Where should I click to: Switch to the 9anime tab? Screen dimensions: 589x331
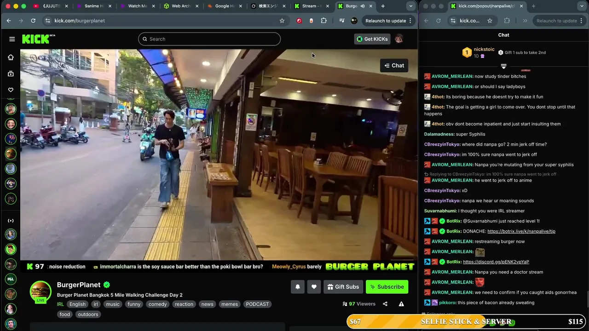(94, 6)
